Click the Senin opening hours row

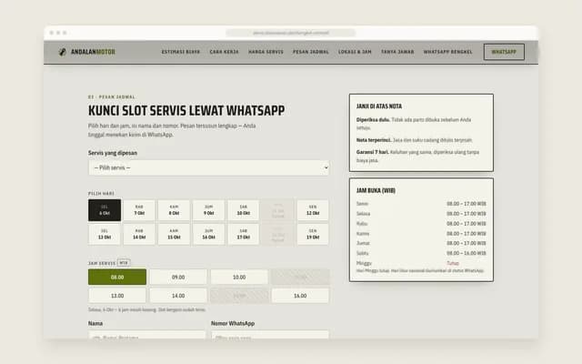(x=421, y=204)
